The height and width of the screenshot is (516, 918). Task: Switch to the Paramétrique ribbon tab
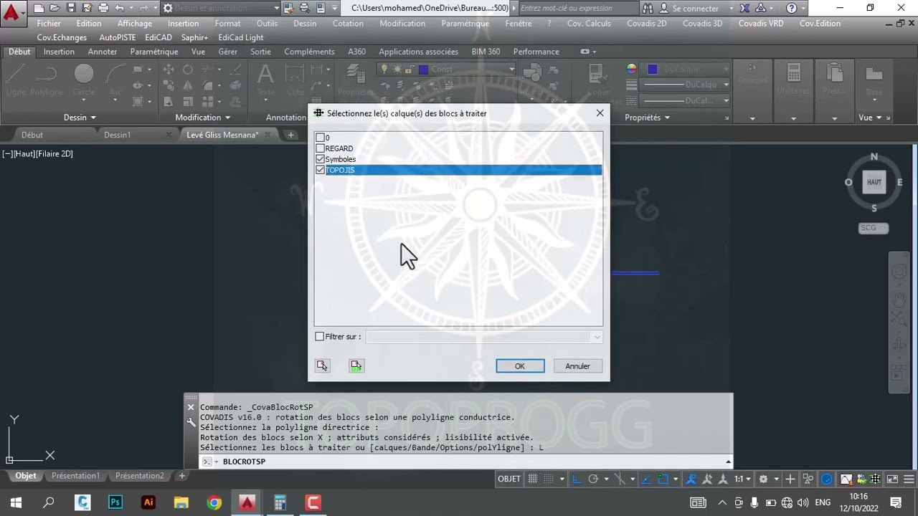pyautogui.click(x=154, y=52)
